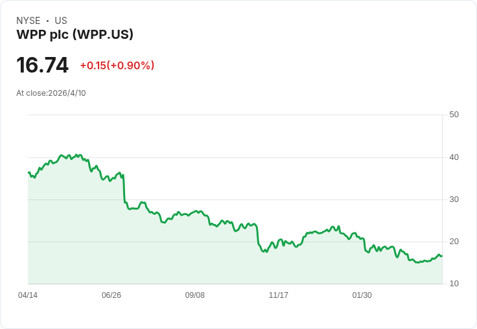Select the 11/17 date axis label

pyautogui.click(x=278, y=295)
